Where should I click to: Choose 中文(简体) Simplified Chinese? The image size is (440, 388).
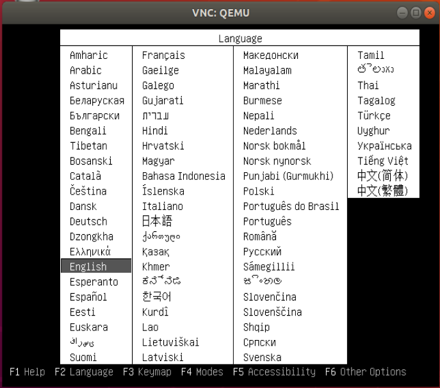(382, 176)
